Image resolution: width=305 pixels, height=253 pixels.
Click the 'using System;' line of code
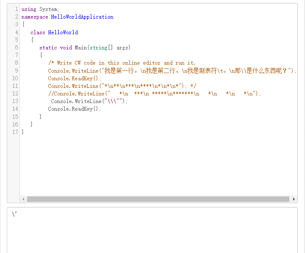pos(41,9)
